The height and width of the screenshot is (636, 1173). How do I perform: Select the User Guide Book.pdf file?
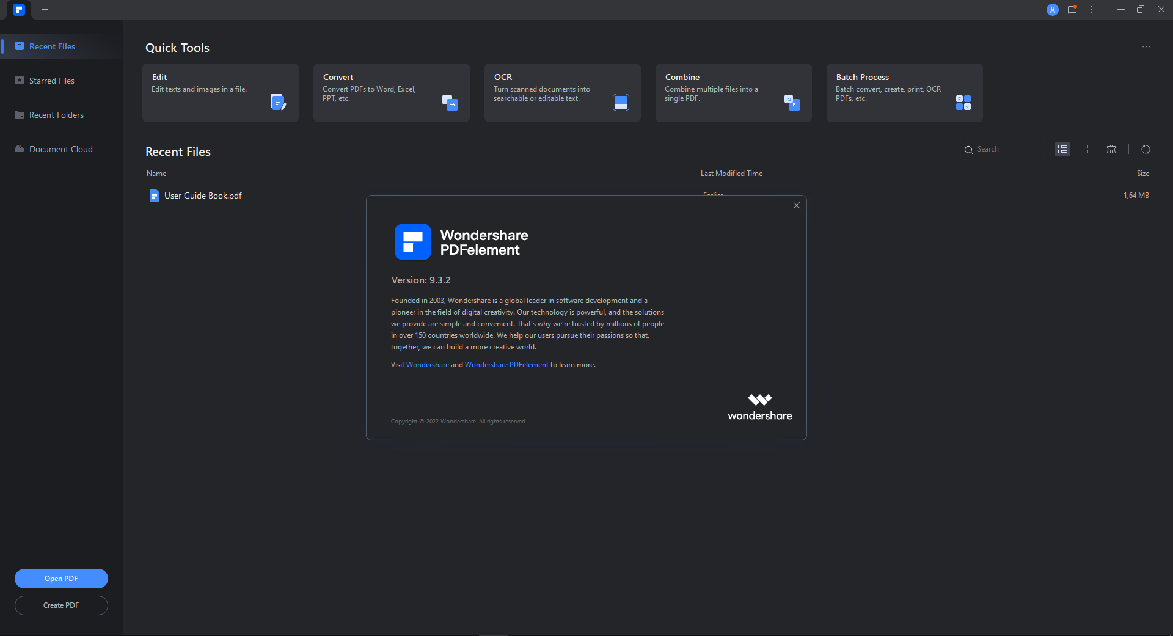[x=203, y=196]
